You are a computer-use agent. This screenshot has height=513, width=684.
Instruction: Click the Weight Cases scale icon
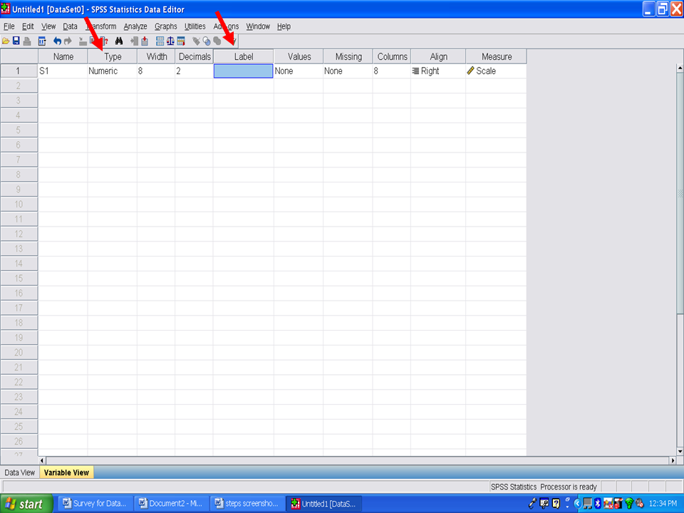170,41
